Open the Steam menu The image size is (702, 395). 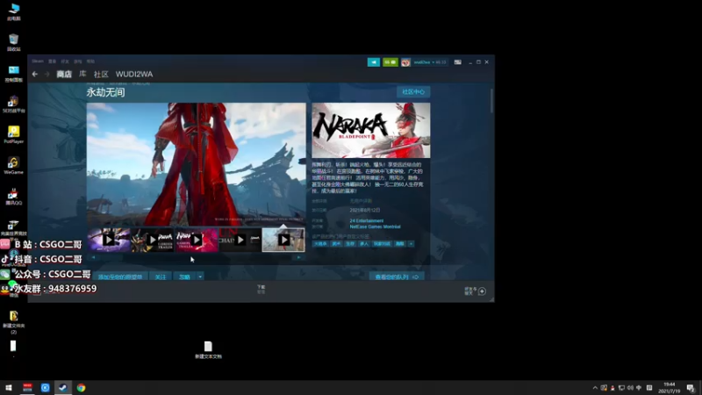(x=38, y=61)
